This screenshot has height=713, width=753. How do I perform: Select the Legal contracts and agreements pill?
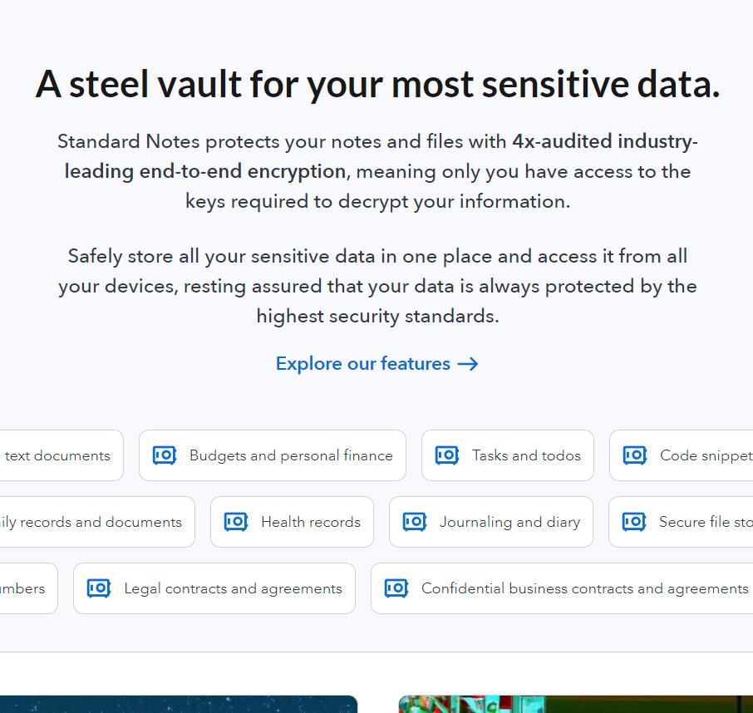coord(214,588)
